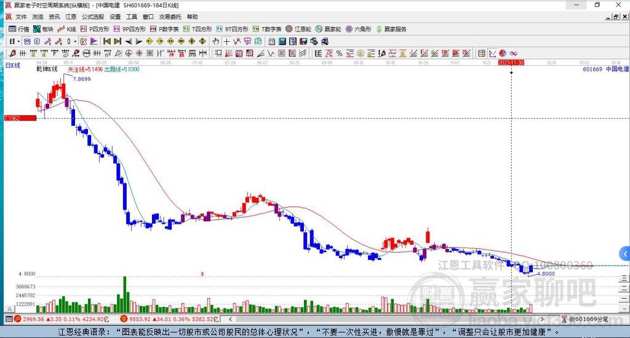Image resolution: width=630 pixels, height=338 pixels.
Task: Open 赢家服务 with the dollar icon
Action: tap(391, 29)
